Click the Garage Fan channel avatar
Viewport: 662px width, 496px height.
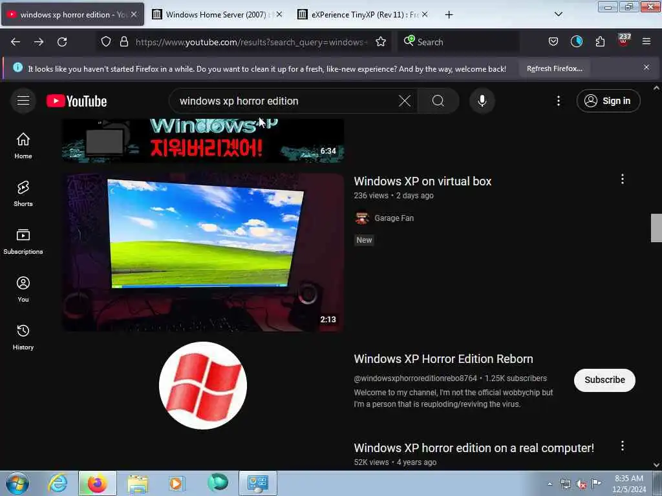[x=362, y=218]
